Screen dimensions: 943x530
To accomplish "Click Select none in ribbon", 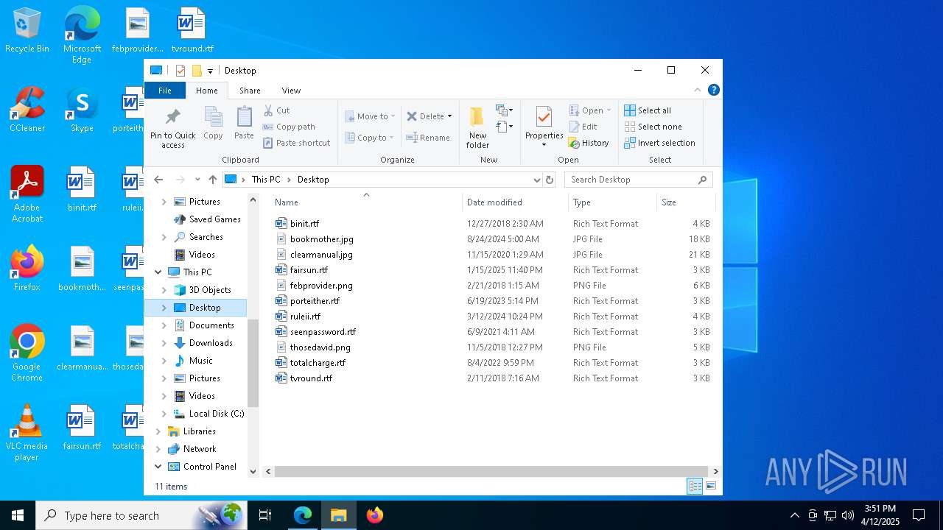I will coord(653,127).
